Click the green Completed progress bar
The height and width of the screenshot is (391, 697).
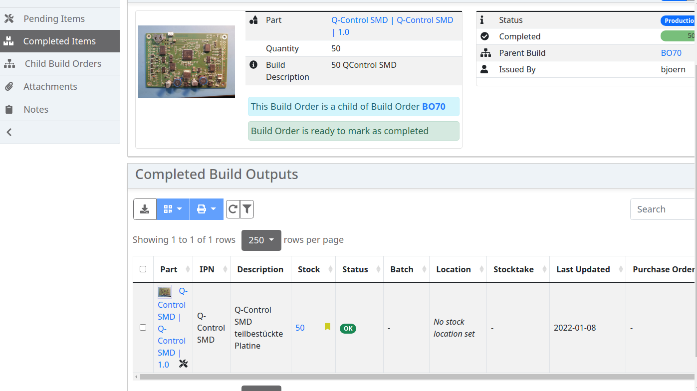[x=679, y=36]
